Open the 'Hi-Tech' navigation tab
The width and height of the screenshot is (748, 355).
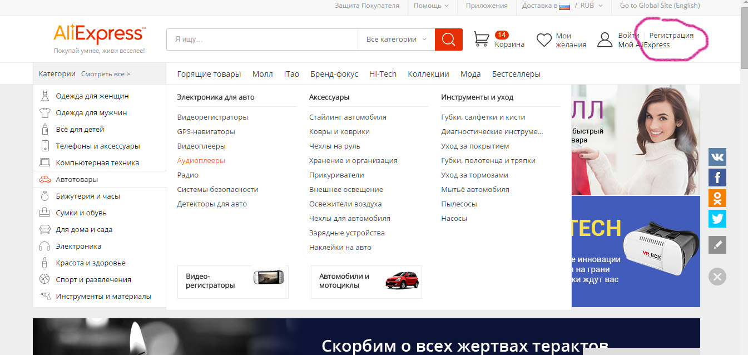(383, 74)
